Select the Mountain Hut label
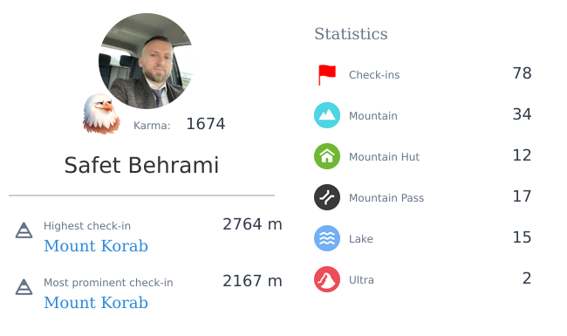Viewport: 567px width, 336px height. 384,157
